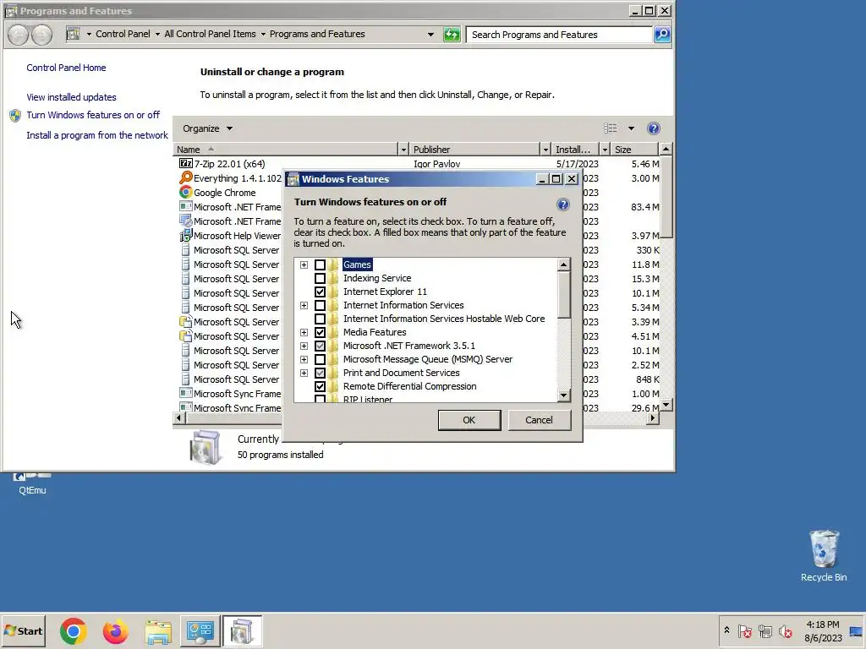Open the Control Panel Home link
Screen dimensions: 866x649
point(66,68)
